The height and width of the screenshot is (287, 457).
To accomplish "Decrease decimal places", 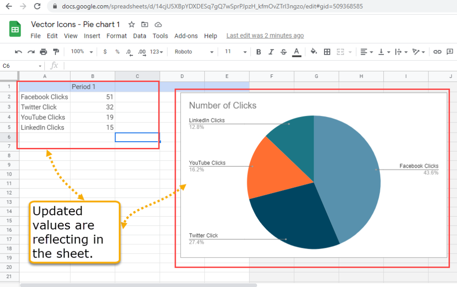I will (129, 52).
